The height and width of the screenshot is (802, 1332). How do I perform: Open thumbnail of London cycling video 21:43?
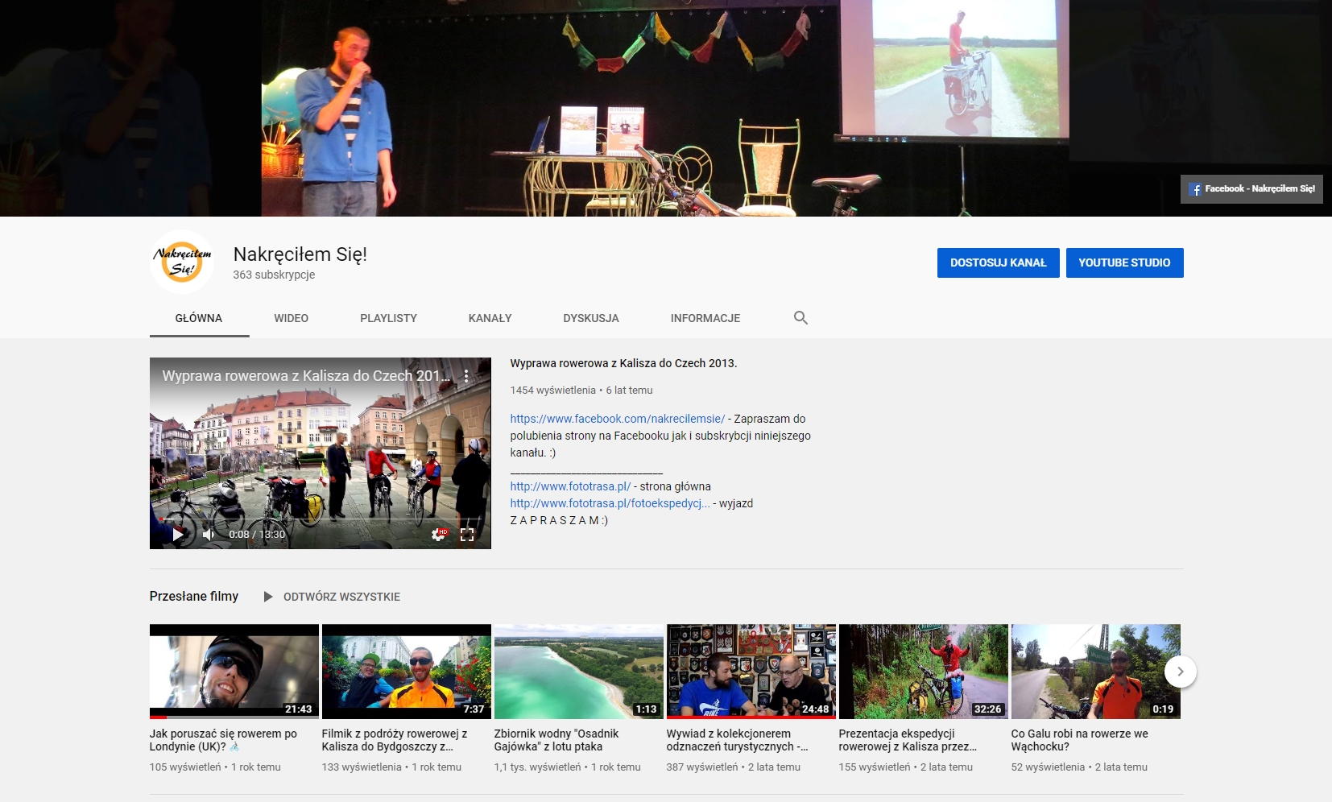point(234,672)
